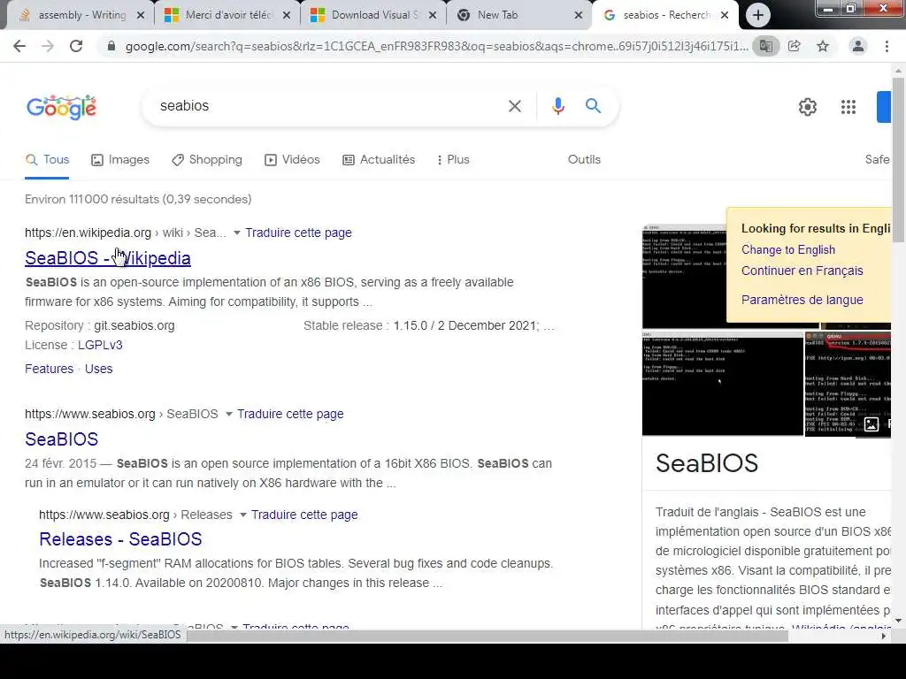
Task: Expand the Plus search menu
Action: (452, 160)
